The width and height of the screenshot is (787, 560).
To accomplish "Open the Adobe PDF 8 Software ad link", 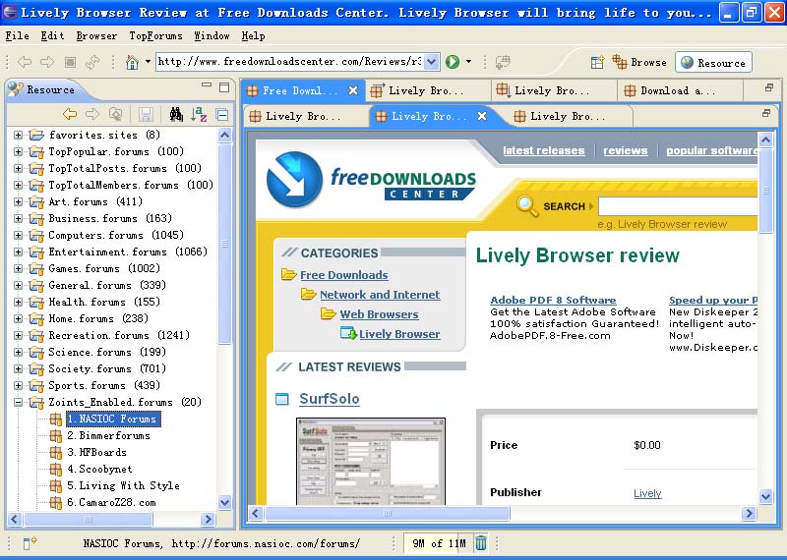I will tap(553, 301).
